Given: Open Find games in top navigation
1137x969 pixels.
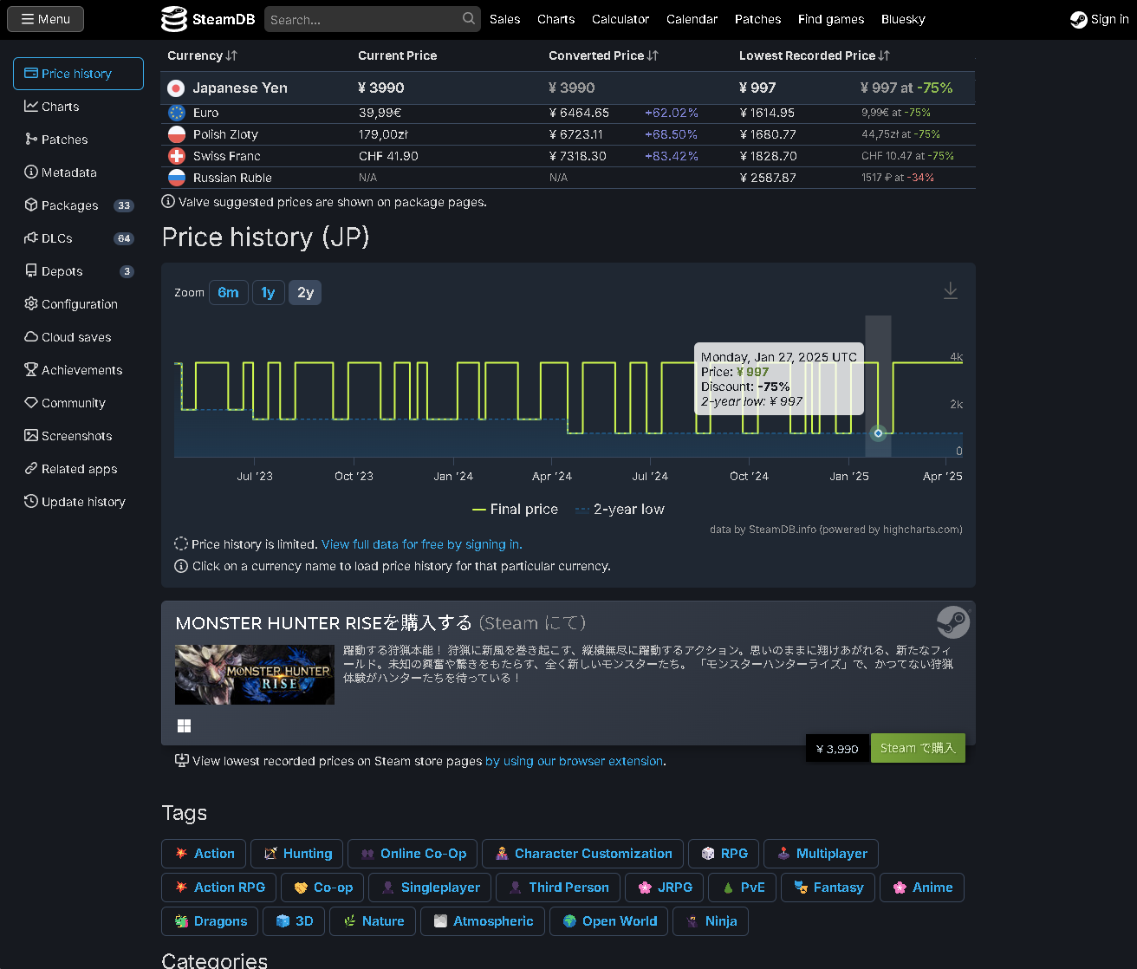Looking at the screenshot, I should [x=831, y=19].
